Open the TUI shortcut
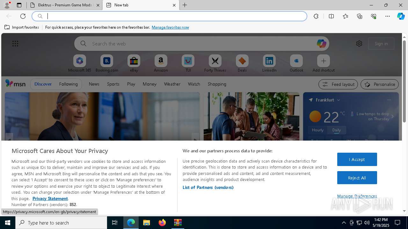This screenshot has height=229, width=408. point(188,63)
